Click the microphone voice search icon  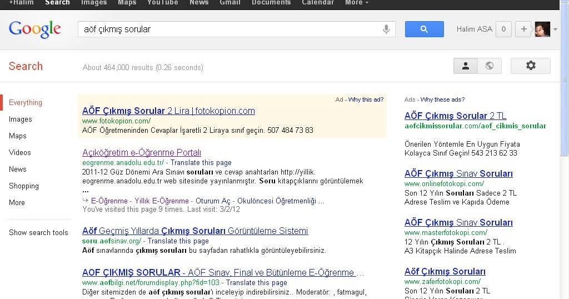386,29
